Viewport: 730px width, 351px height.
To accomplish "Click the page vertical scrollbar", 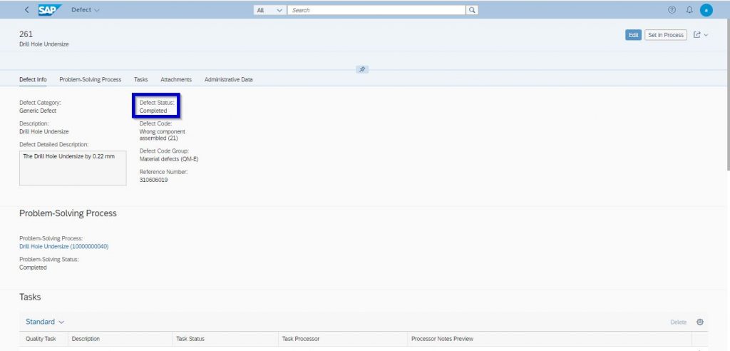I will pos(728,93).
